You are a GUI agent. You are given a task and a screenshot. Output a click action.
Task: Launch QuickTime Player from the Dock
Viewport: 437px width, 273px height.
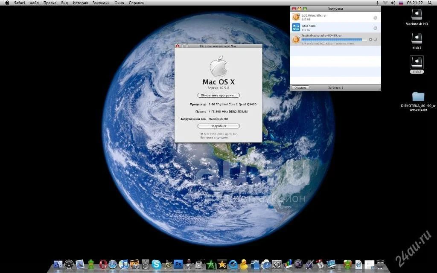pos(233,264)
